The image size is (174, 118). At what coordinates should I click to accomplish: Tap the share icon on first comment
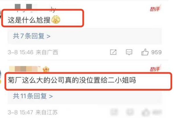pyautogui.click(x=113, y=52)
